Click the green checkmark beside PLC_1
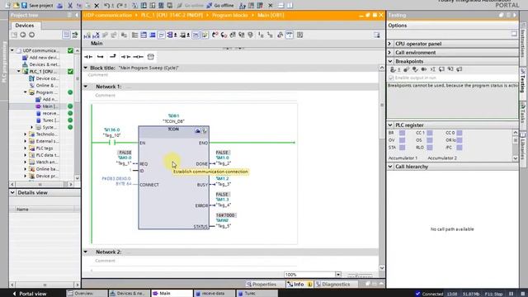The height and width of the screenshot is (297, 528). (70, 72)
